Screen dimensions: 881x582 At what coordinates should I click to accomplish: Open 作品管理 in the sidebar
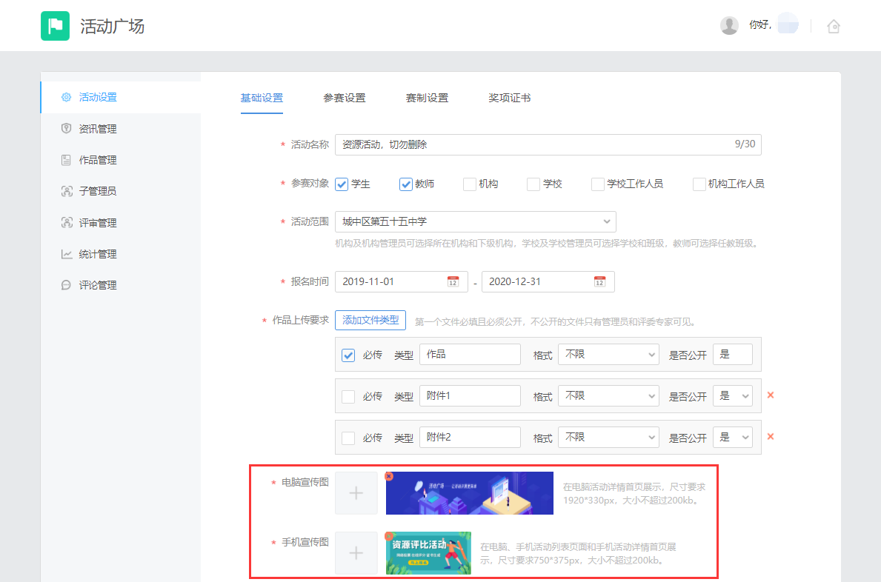[x=98, y=160]
